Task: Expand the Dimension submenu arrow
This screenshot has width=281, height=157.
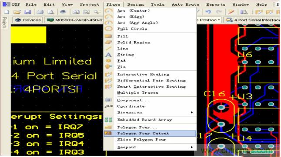Action: tap(192, 112)
